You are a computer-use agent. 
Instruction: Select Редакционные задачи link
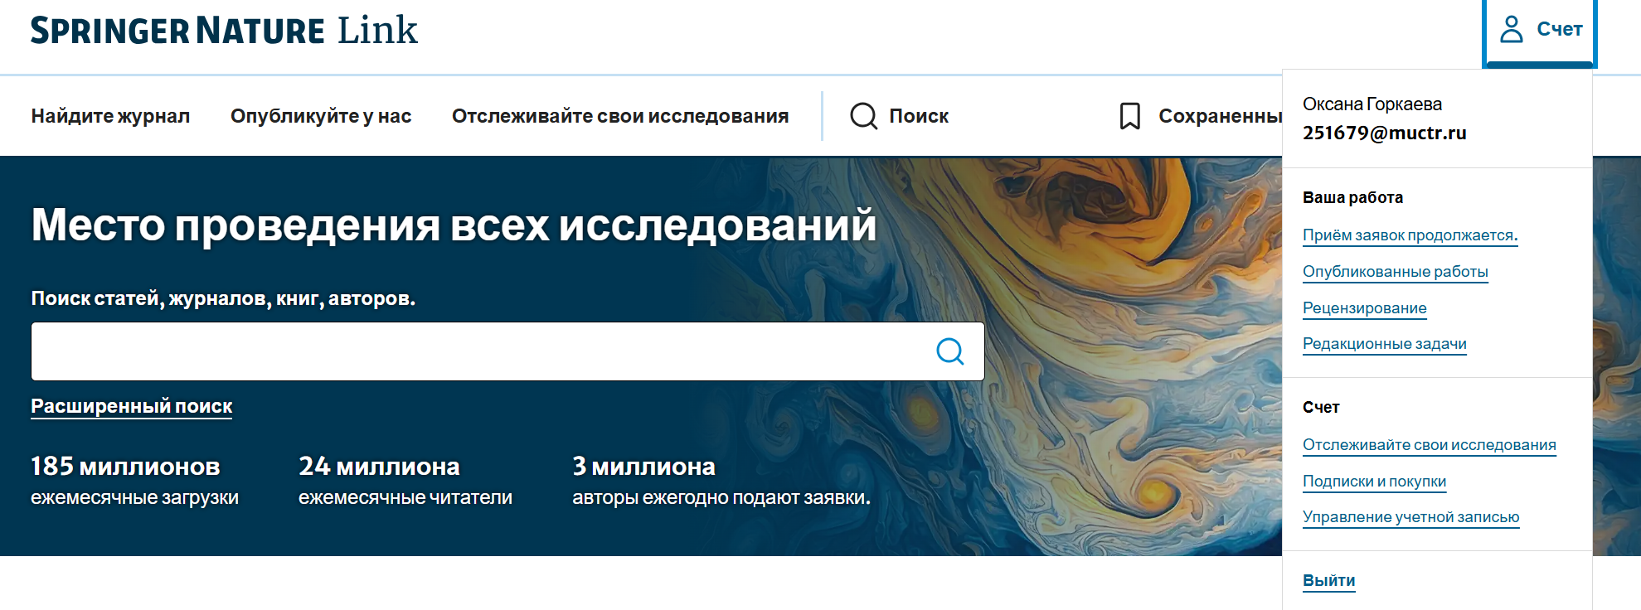1384,344
